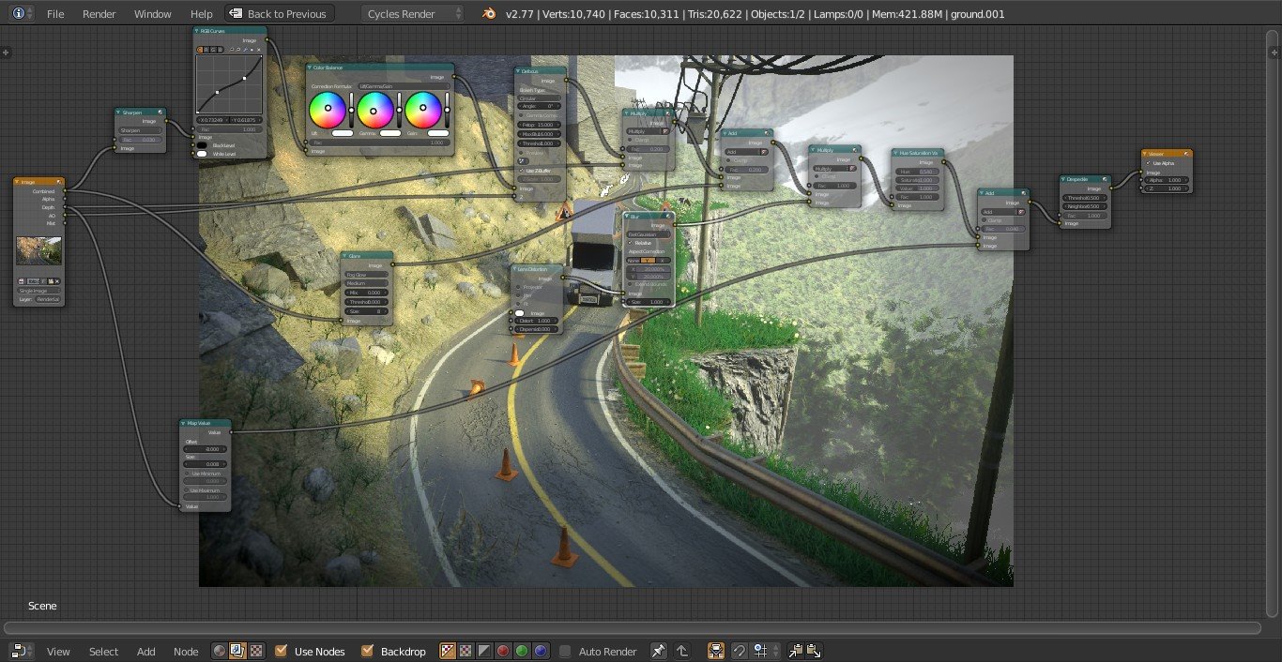Click the Fac field in the Despeckle node
This screenshot has width=1282, height=662.
point(1085,215)
